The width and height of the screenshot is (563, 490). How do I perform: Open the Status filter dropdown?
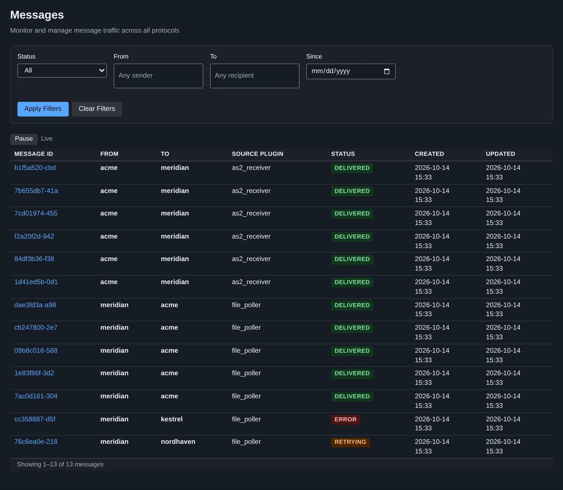pos(62,71)
